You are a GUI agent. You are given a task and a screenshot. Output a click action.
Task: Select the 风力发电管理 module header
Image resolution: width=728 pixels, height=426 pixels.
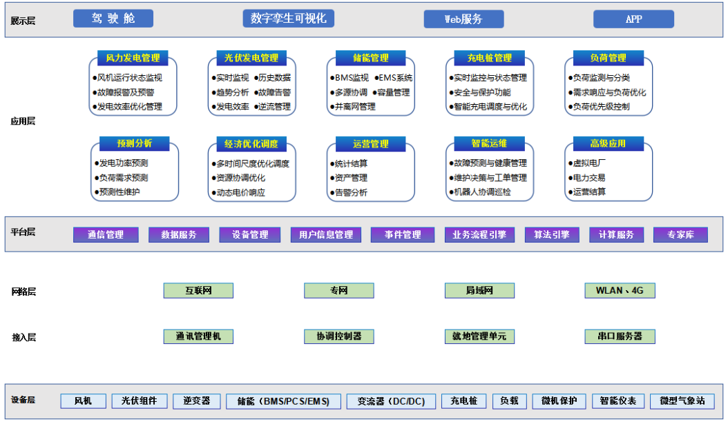[133, 58]
